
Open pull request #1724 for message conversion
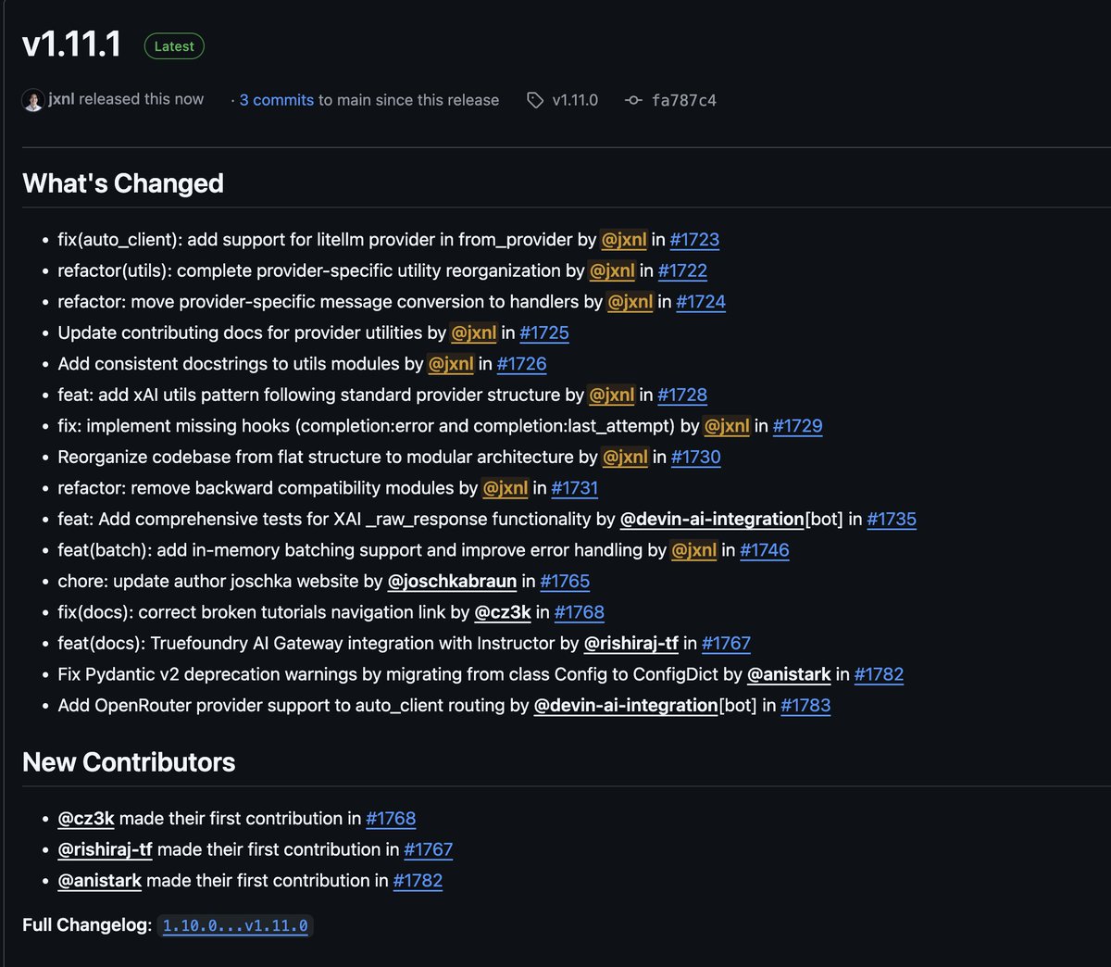tap(701, 302)
